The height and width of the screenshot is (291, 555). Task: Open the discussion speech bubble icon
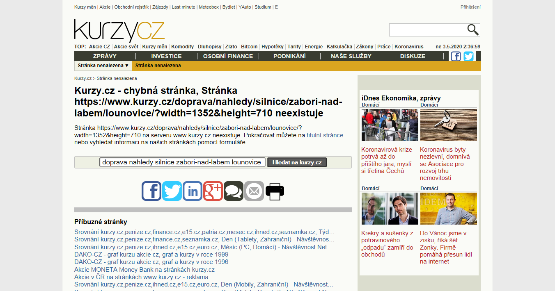[x=234, y=191]
